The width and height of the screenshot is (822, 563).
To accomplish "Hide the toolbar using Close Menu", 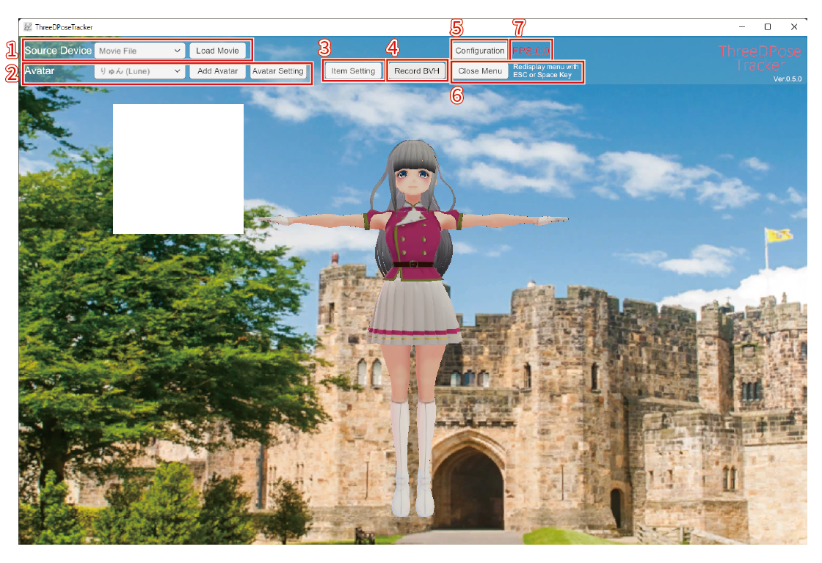I will (480, 71).
